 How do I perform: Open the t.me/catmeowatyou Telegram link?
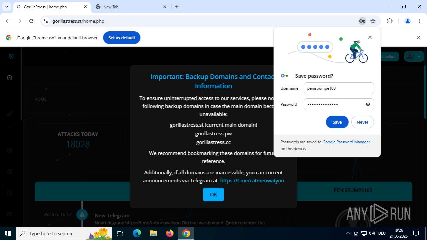tap(252, 180)
